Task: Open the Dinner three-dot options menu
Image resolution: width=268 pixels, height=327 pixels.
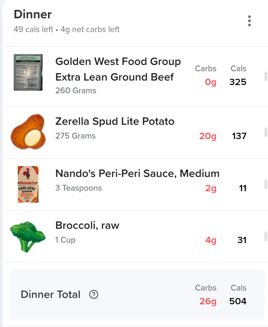Action: (x=249, y=21)
